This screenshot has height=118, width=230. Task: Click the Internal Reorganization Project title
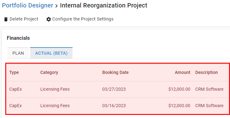pyautogui.click(x=104, y=6)
